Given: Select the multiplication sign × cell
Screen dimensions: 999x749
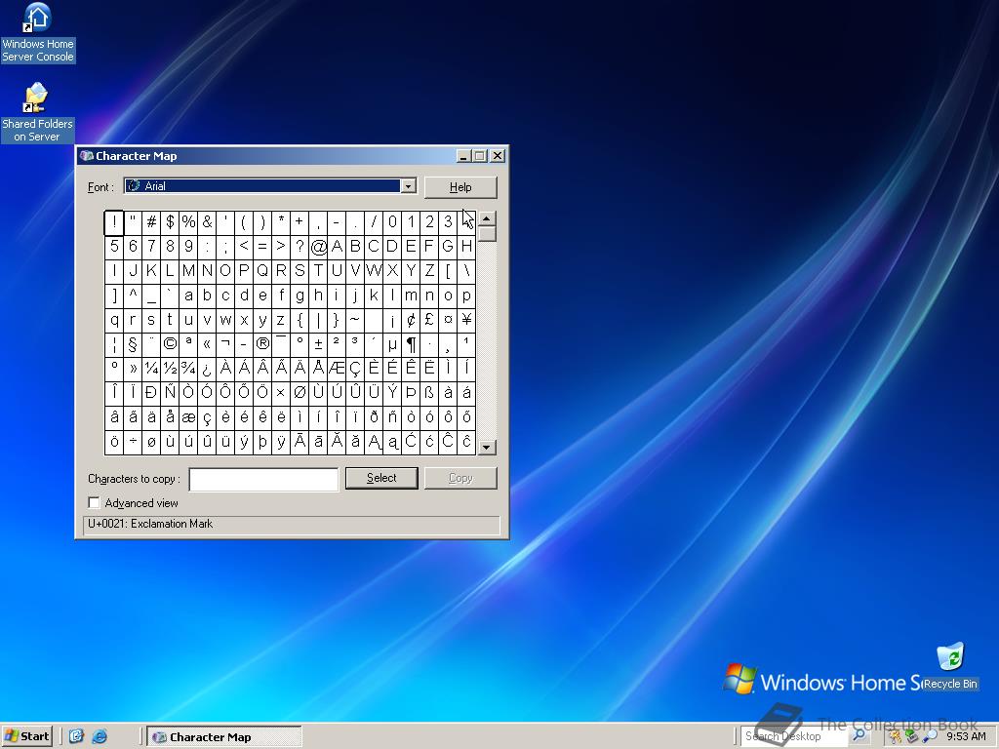Looking at the screenshot, I should [x=281, y=393].
